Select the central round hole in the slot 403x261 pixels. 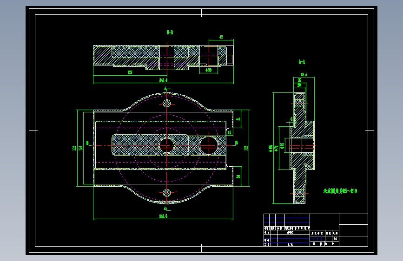click(167, 145)
